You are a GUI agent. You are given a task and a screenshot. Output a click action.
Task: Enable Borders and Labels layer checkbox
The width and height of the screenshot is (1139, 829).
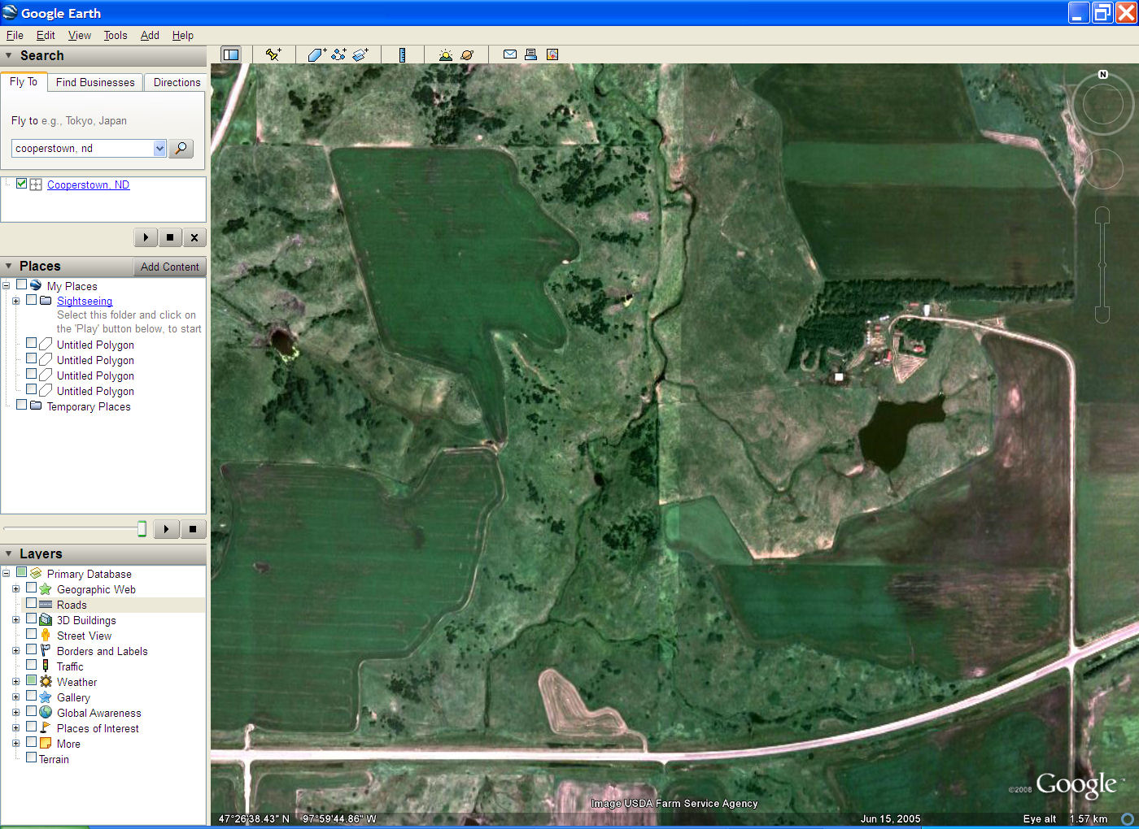[31, 649]
